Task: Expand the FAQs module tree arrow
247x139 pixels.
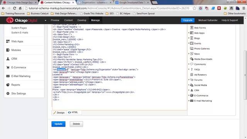Action: [189, 69]
